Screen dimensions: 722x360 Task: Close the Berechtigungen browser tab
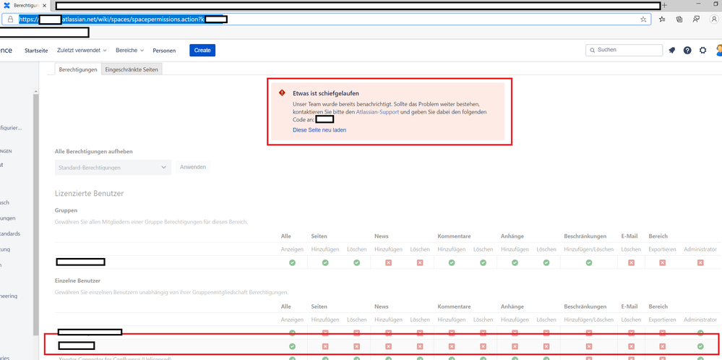coord(44,5)
